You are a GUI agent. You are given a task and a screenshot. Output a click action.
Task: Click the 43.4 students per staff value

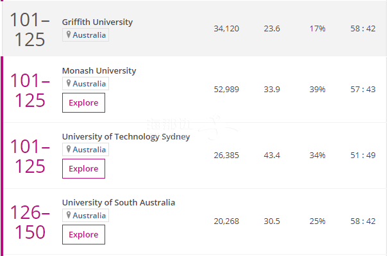pos(272,156)
